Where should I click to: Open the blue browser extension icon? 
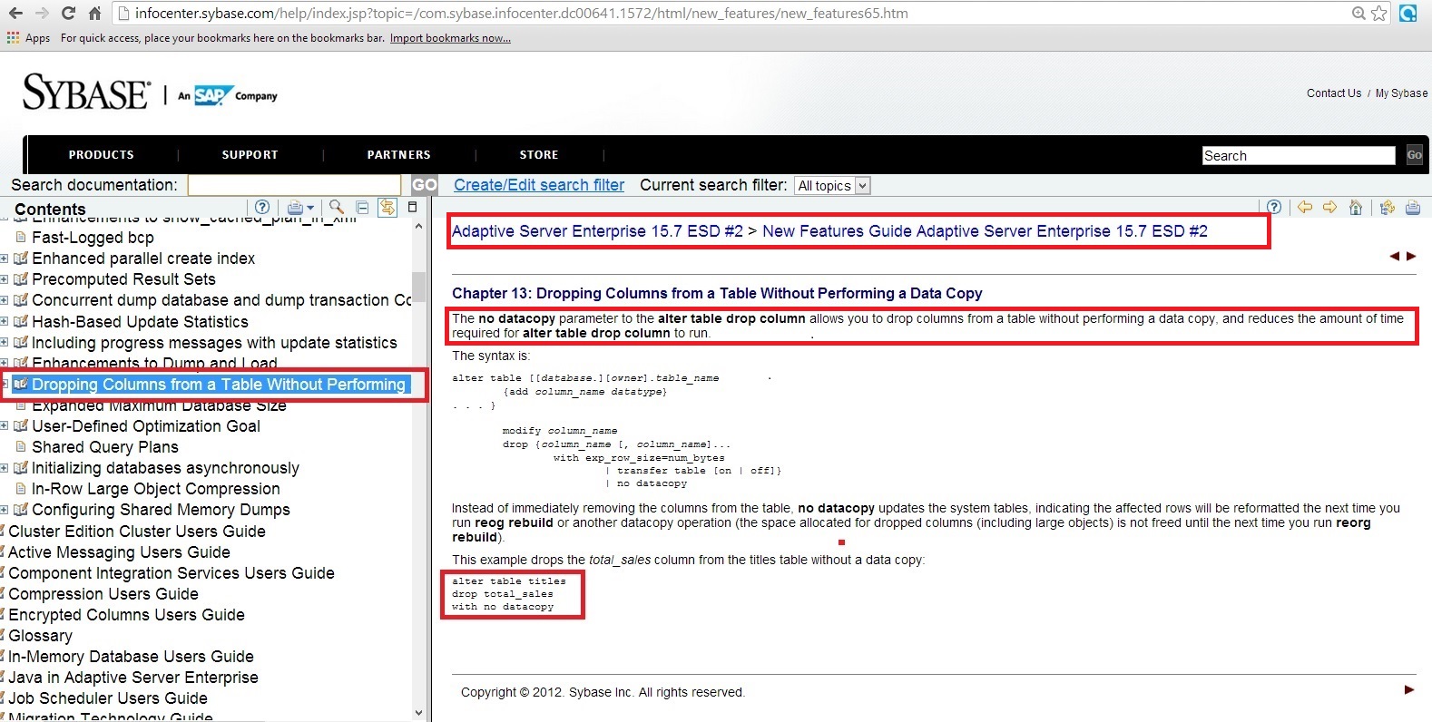pos(1408,14)
